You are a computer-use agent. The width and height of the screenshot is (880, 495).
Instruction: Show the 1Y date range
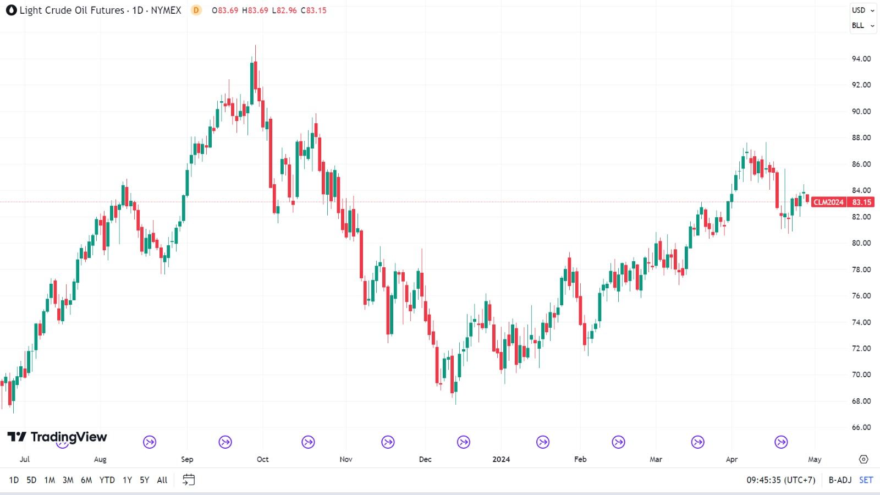point(127,480)
